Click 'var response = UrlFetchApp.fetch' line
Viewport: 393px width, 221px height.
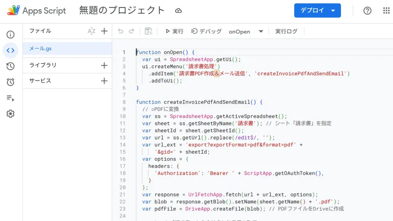[230, 194]
